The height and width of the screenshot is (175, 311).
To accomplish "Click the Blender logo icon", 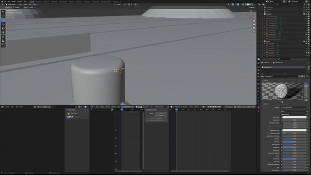I will click(x=2, y=1).
